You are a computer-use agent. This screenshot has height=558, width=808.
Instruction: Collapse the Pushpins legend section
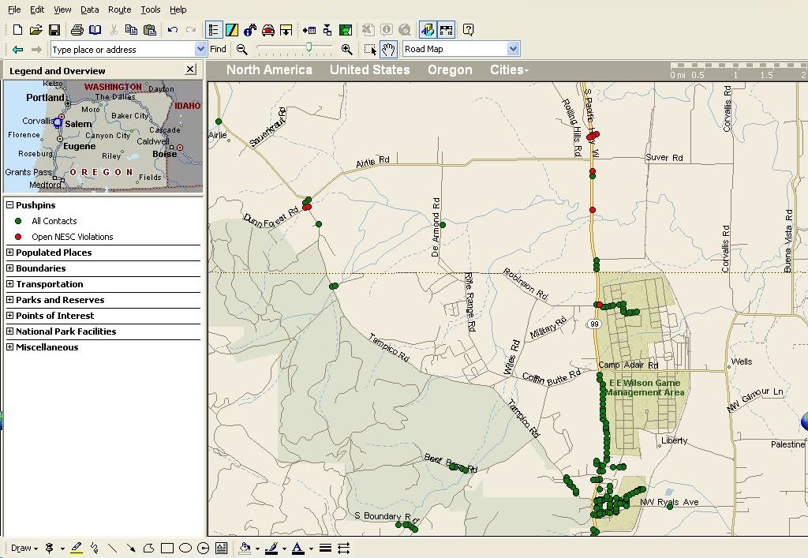coord(10,205)
